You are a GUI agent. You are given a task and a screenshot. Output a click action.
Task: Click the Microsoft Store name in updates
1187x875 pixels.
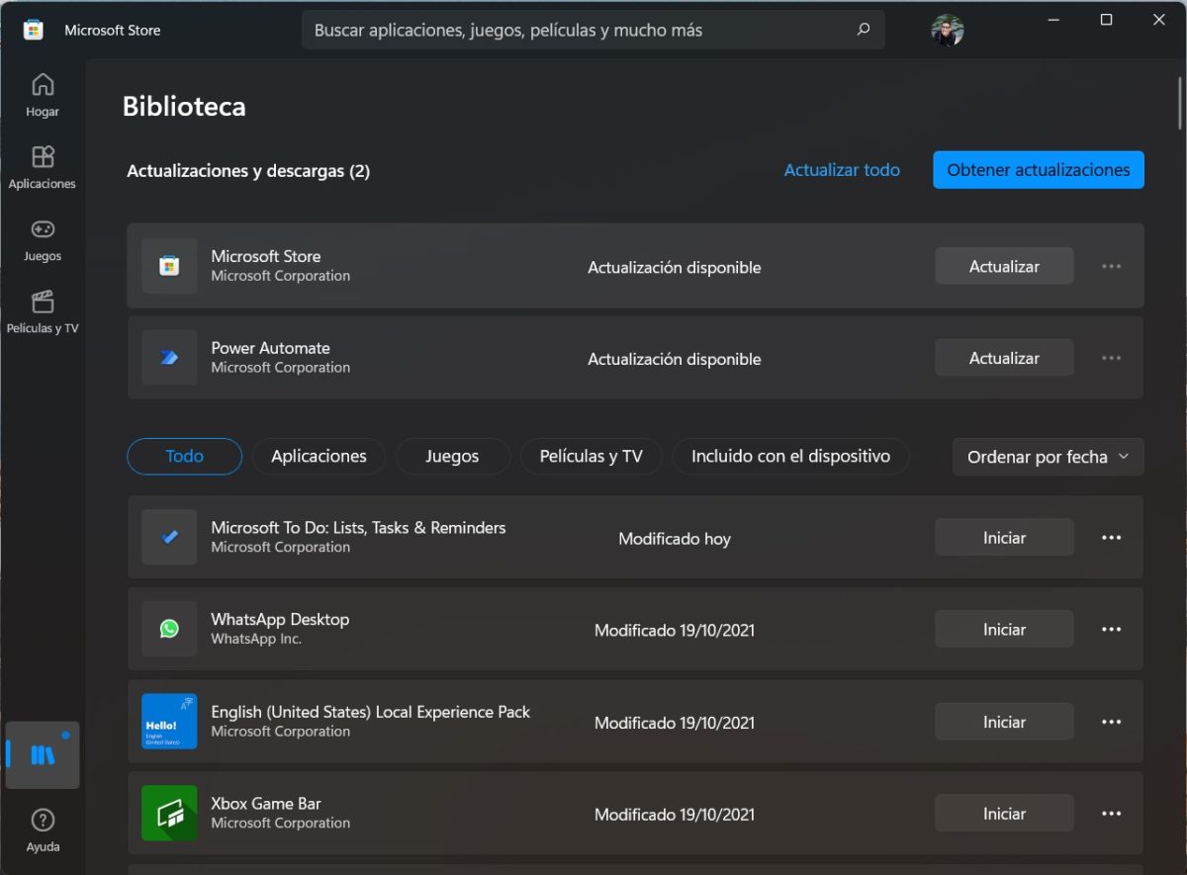266,256
